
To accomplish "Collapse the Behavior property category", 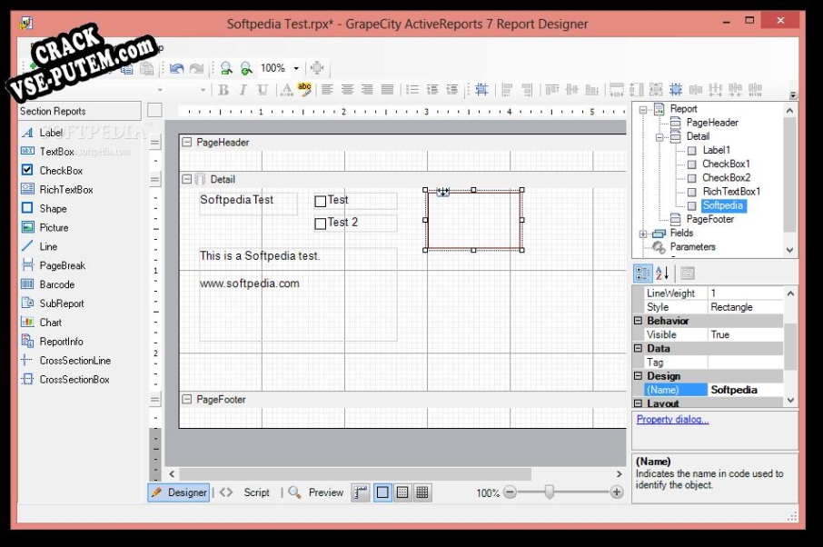I will (639, 321).
